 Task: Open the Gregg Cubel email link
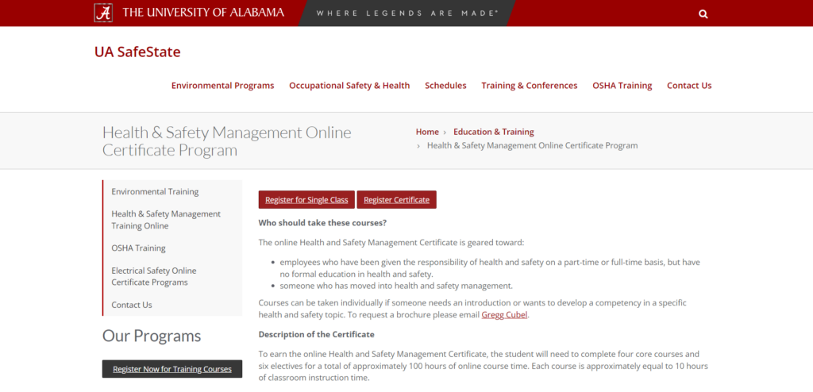pyautogui.click(x=504, y=315)
